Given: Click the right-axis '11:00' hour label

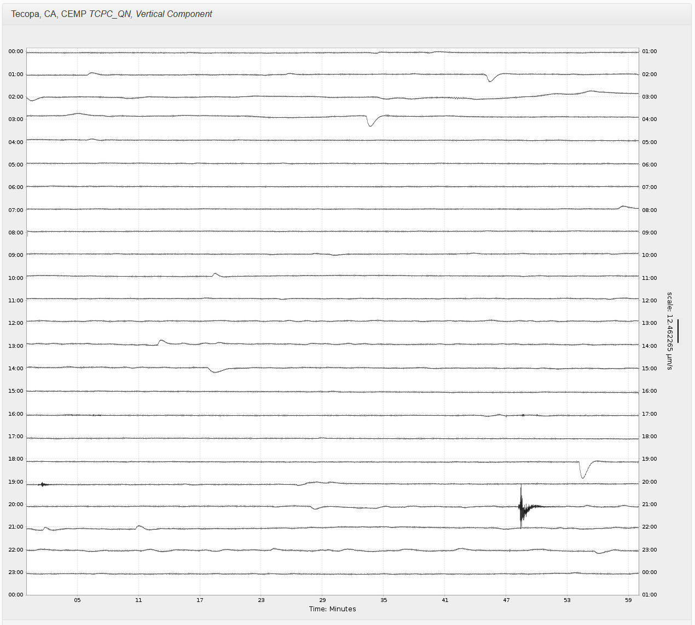Looking at the screenshot, I should click(650, 278).
